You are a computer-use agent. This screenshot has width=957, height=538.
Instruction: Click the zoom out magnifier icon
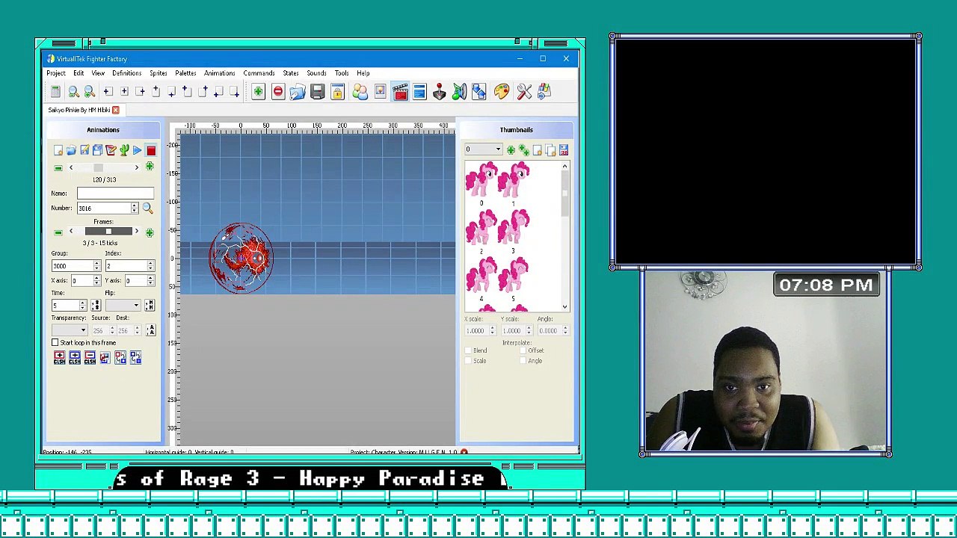point(73,91)
